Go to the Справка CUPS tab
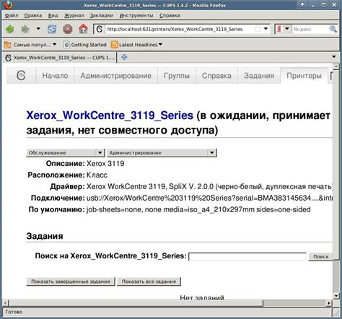 tap(216, 76)
